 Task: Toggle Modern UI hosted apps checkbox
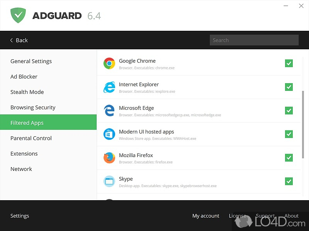289,134
